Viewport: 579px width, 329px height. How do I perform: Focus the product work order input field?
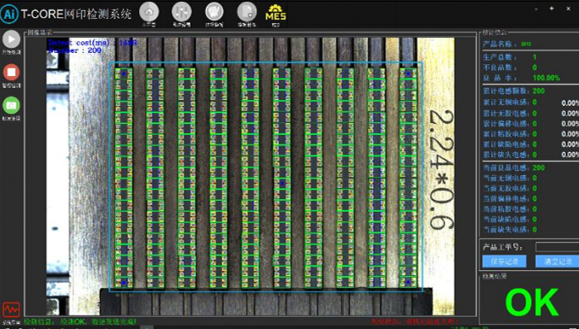(x=557, y=246)
